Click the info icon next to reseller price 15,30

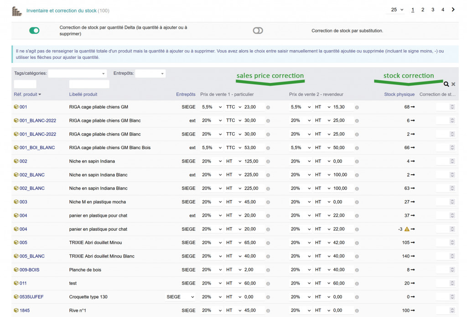click(357, 107)
